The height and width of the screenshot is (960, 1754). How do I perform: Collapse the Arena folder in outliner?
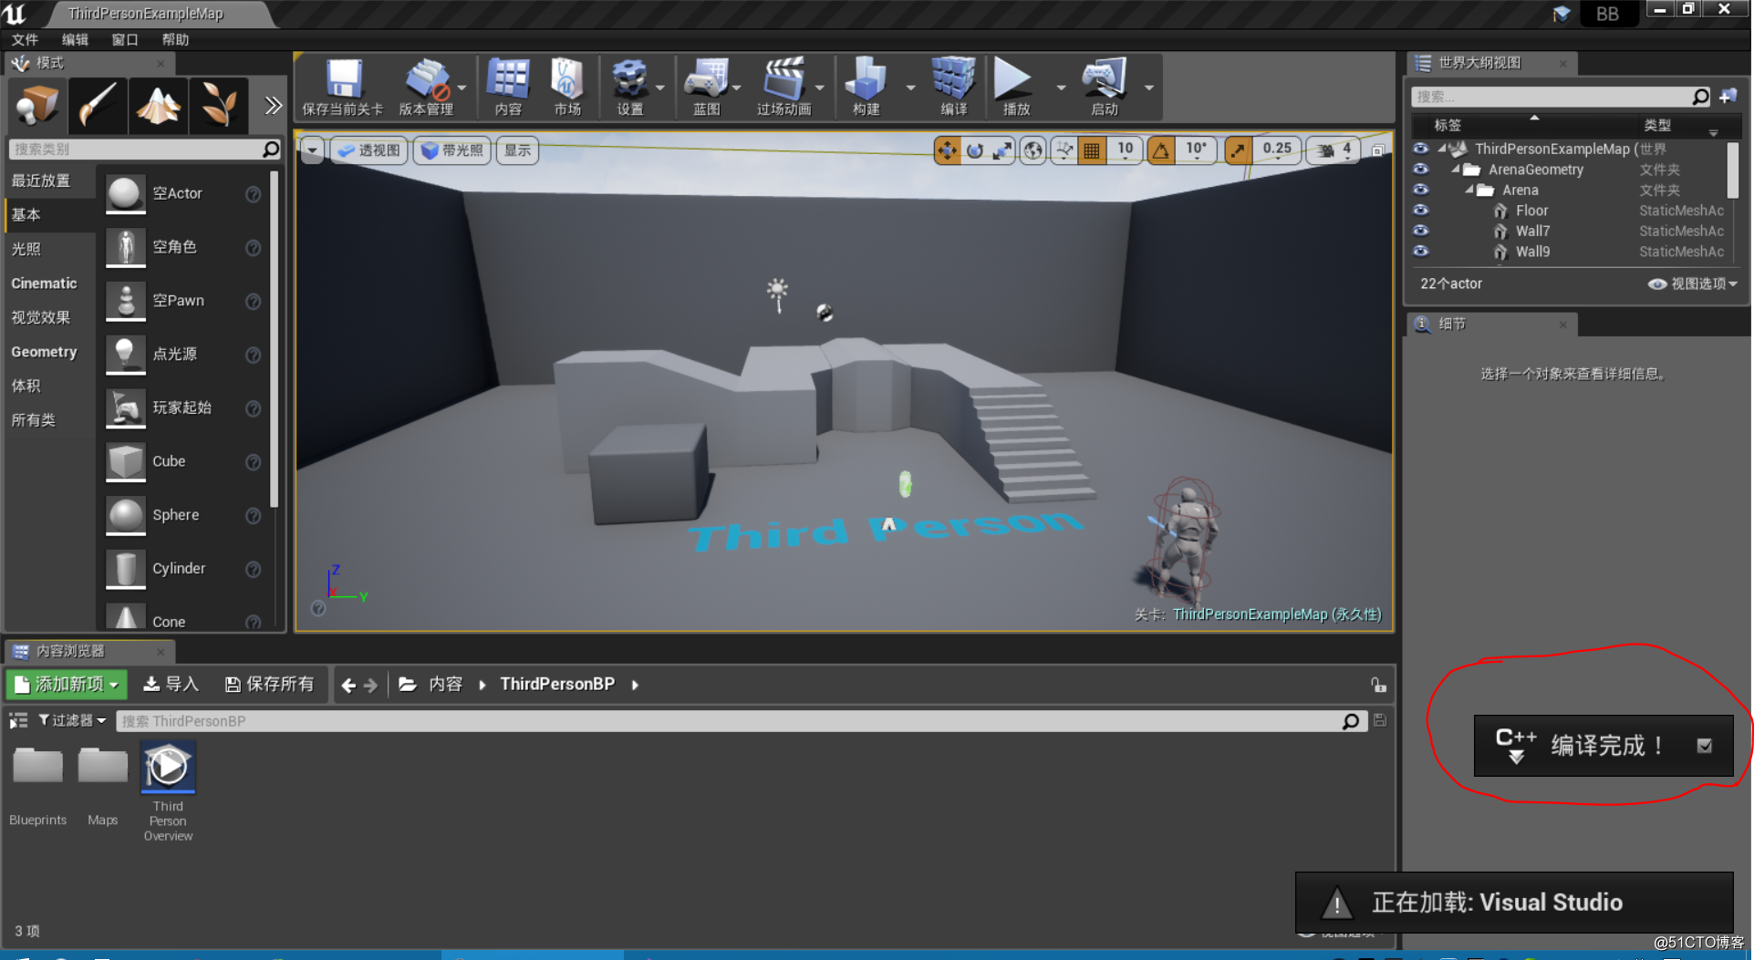tap(1469, 190)
